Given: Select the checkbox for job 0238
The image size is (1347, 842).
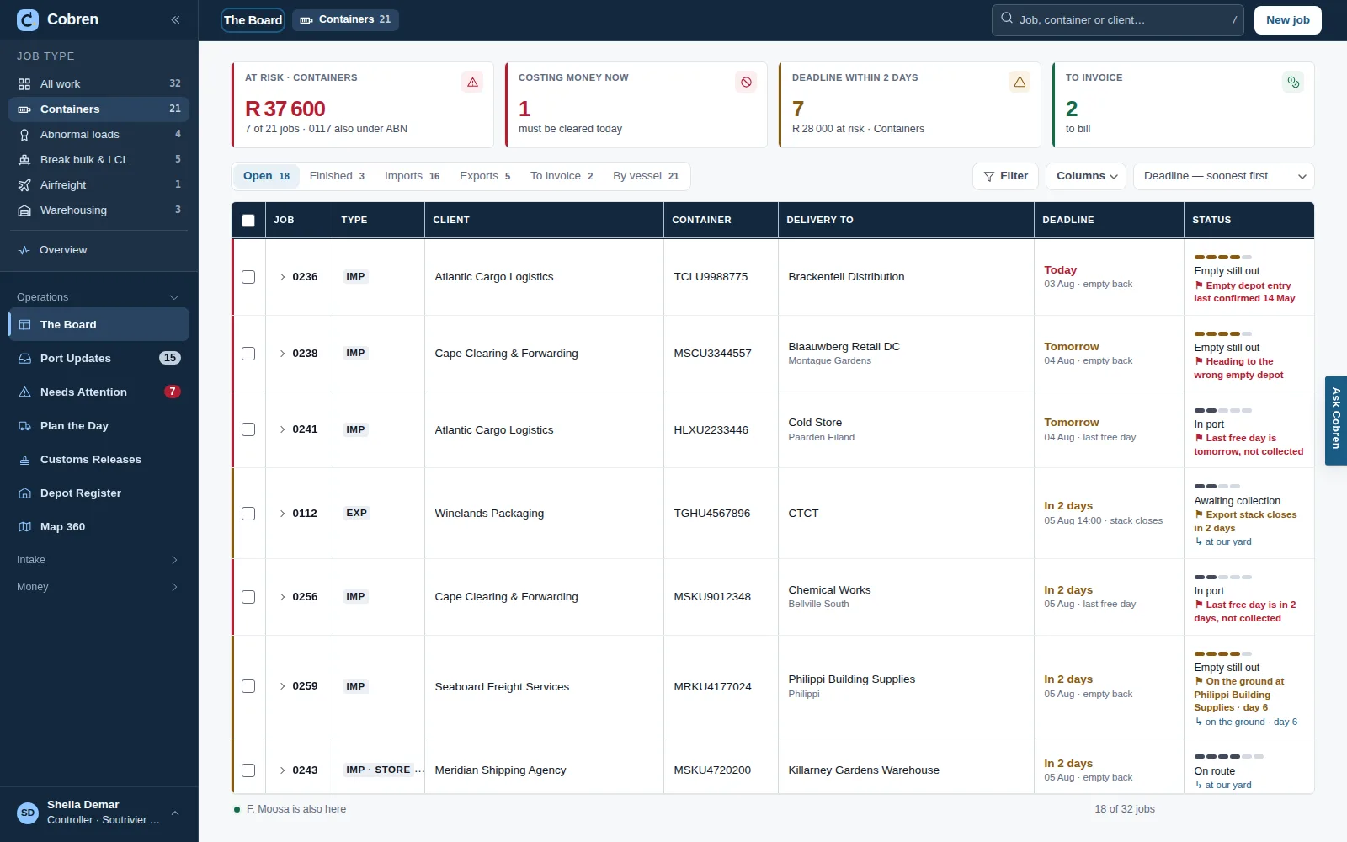Looking at the screenshot, I should [x=248, y=354].
